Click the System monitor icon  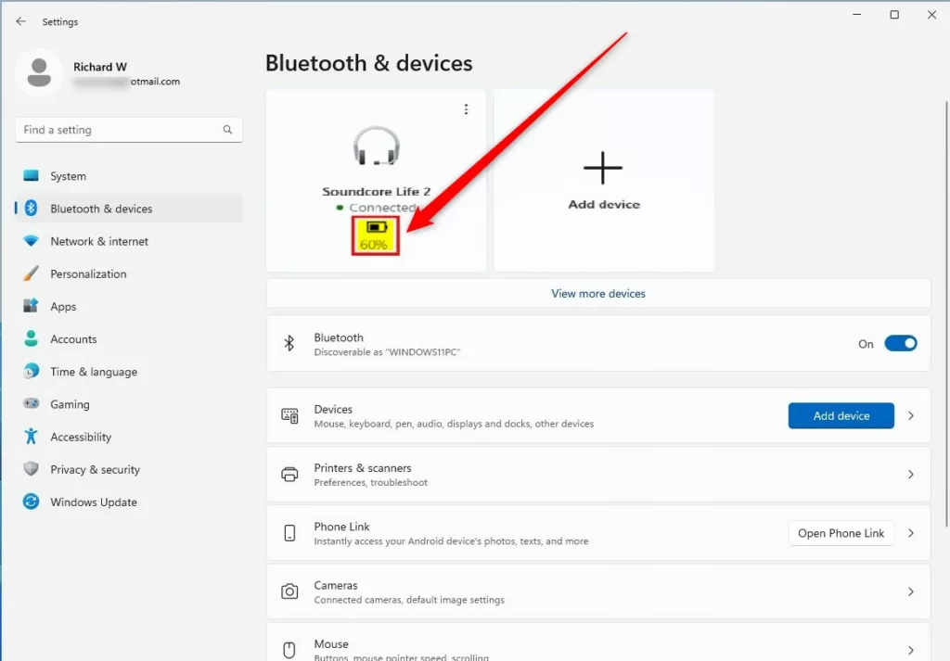[x=31, y=175]
